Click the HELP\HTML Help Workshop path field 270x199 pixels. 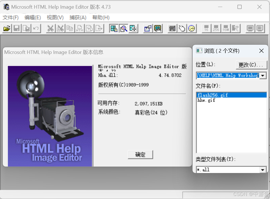point(228,75)
